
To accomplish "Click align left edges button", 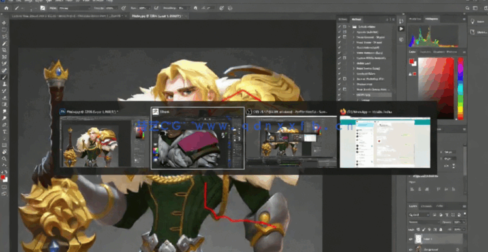I will pos(412,189).
